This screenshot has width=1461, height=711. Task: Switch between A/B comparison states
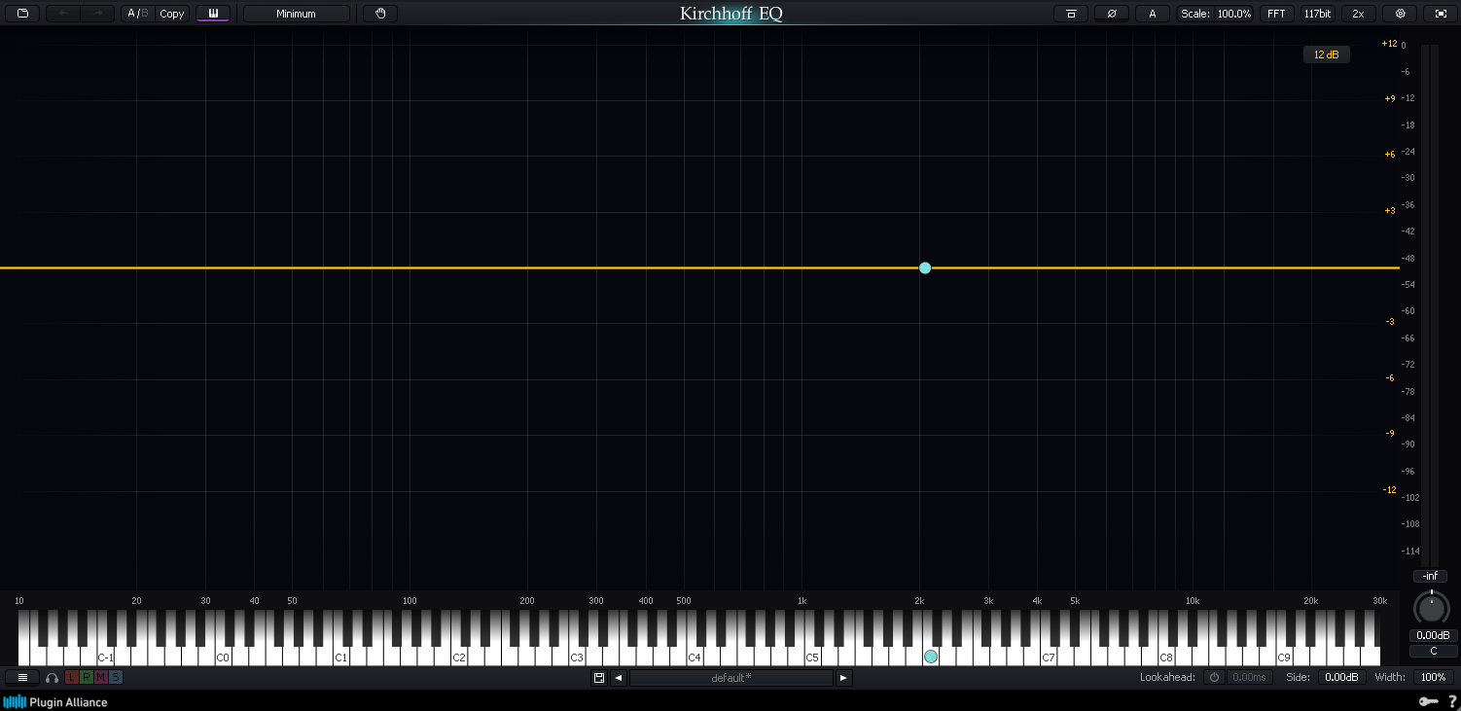click(136, 14)
